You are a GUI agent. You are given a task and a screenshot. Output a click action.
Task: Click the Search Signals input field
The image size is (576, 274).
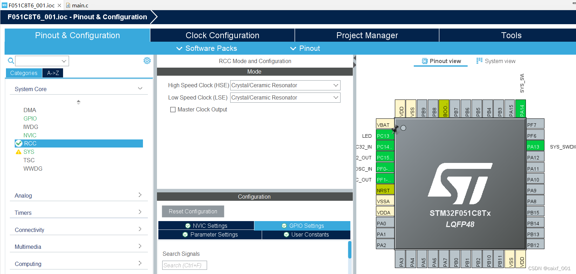(185, 265)
